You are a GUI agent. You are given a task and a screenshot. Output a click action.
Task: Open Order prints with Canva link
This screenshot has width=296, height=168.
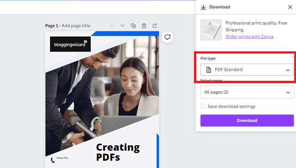(x=250, y=36)
